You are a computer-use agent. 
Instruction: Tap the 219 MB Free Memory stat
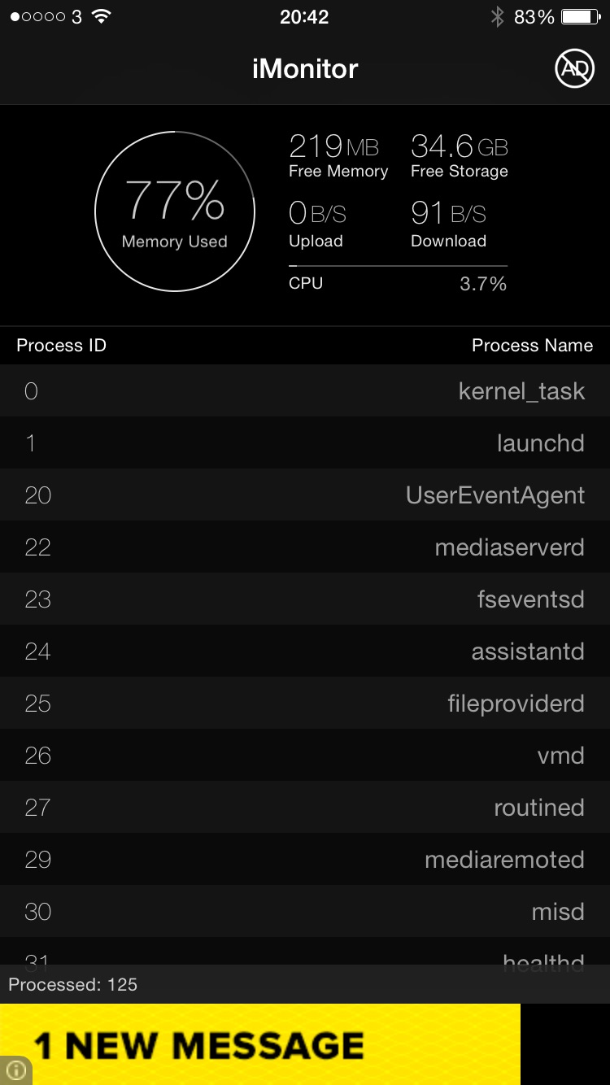click(338, 155)
